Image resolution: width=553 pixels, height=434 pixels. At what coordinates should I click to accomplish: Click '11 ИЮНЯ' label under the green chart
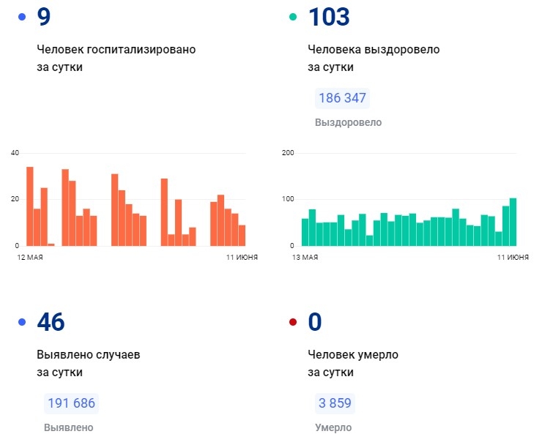click(x=513, y=257)
